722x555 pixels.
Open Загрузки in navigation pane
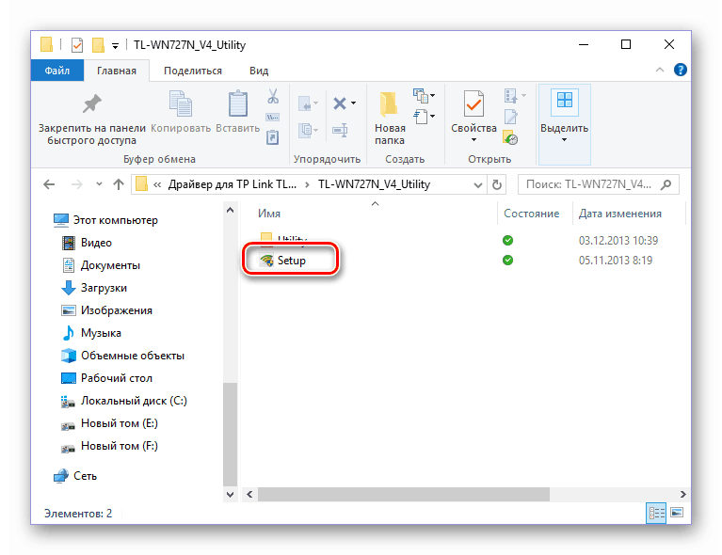tap(94, 288)
